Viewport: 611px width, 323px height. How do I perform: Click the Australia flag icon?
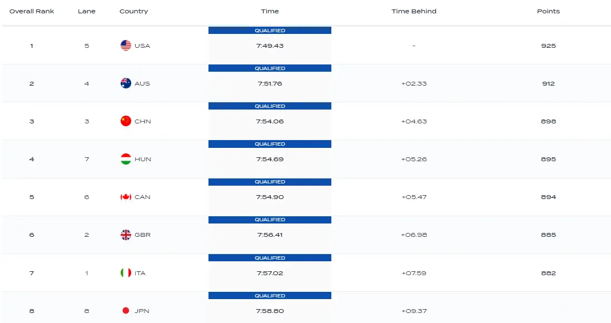click(126, 83)
